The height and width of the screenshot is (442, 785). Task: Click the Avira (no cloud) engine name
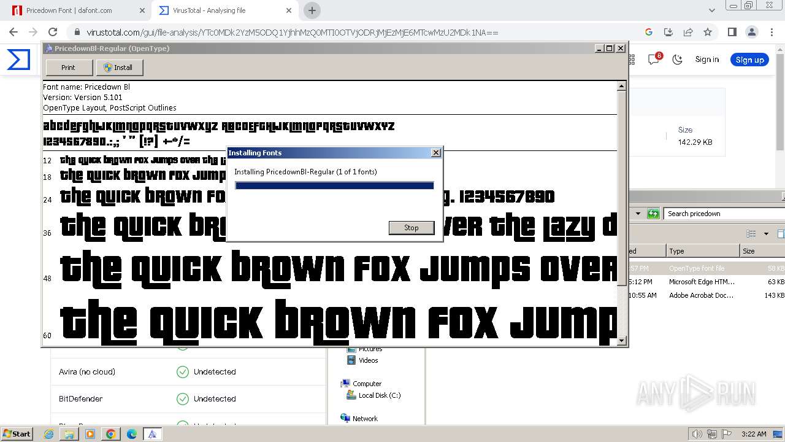[x=87, y=372]
